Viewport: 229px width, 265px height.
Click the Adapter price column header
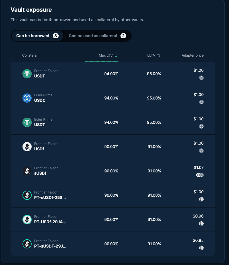click(193, 55)
